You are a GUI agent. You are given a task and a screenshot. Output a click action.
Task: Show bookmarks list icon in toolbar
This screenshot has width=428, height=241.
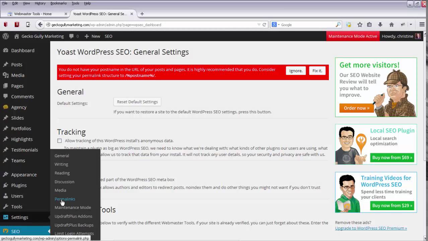369,24
